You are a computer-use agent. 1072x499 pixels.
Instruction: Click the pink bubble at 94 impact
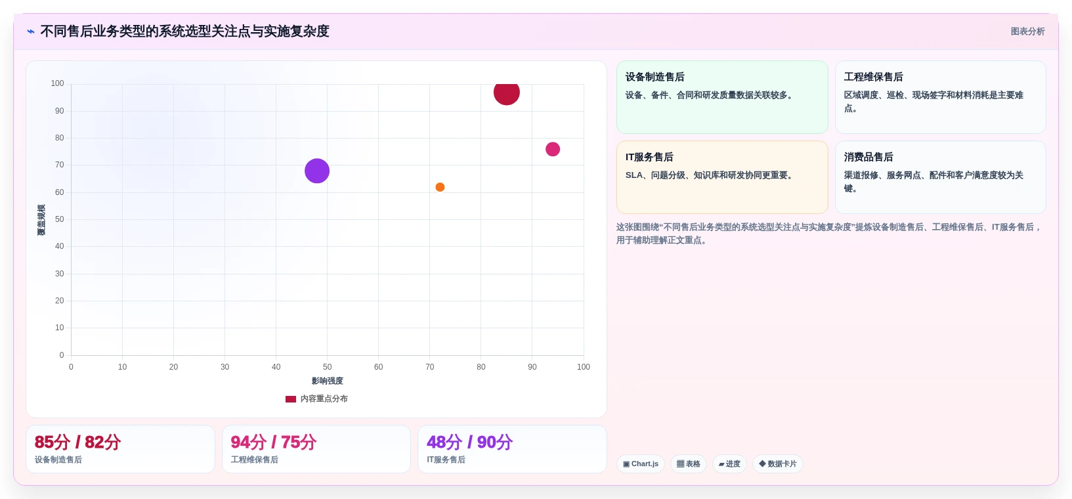click(x=553, y=149)
